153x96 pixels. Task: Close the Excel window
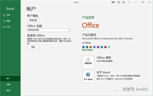[149, 2]
